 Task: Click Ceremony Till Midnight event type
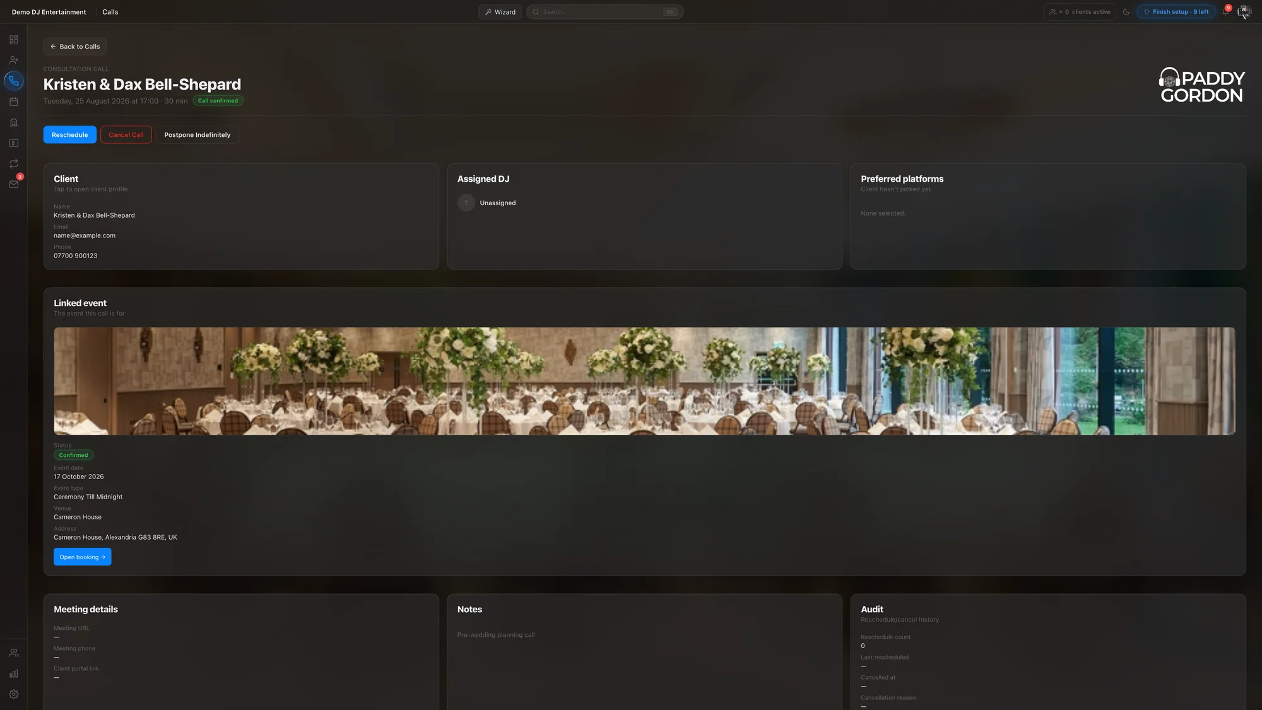(88, 497)
